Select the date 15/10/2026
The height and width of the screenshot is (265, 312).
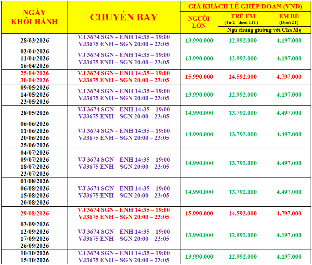tap(34, 260)
